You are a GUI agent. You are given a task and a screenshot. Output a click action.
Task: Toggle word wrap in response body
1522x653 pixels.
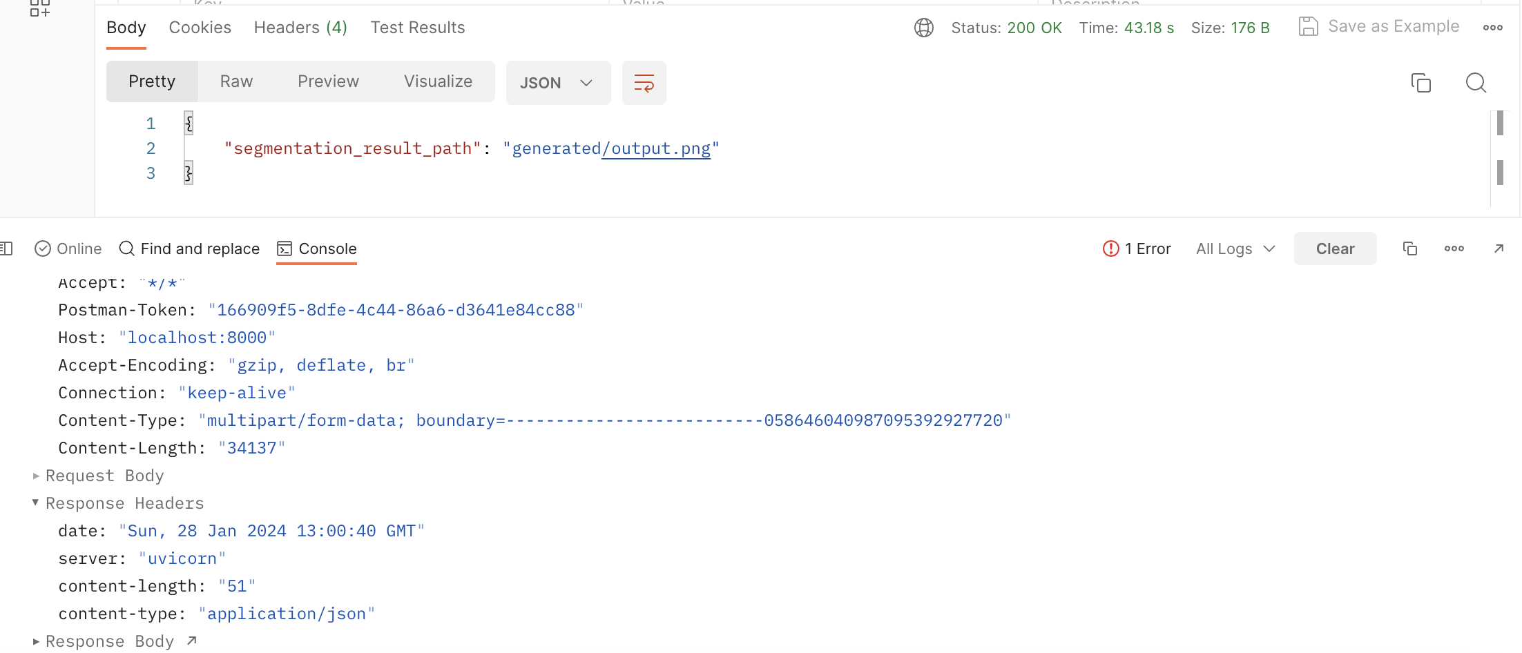pos(644,83)
